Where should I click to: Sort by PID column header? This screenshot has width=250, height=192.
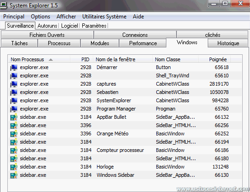click(82, 59)
